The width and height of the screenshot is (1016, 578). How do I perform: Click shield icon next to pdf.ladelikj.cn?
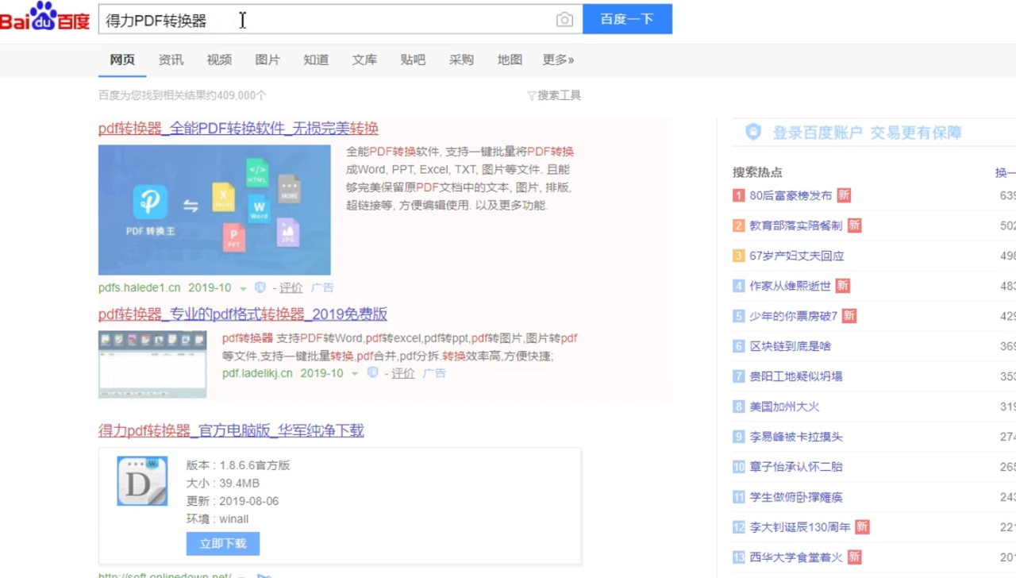click(x=372, y=372)
